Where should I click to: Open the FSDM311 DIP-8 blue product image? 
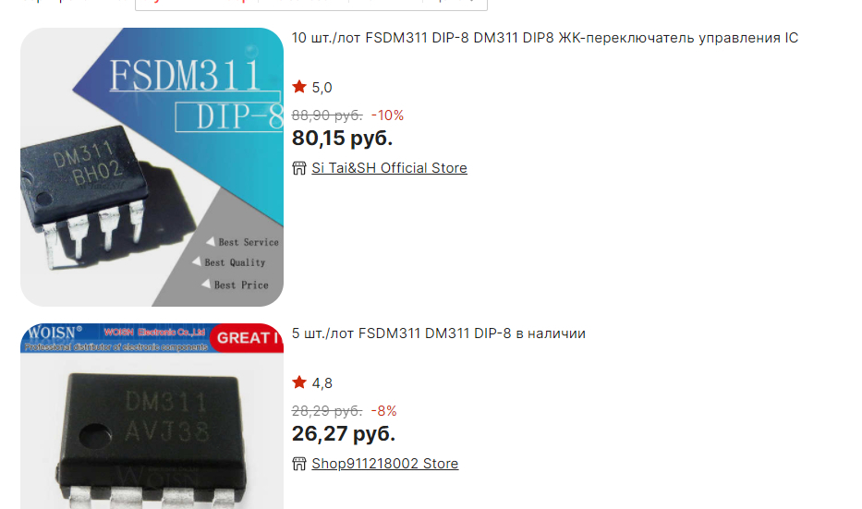pyautogui.click(x=152, y=167)
